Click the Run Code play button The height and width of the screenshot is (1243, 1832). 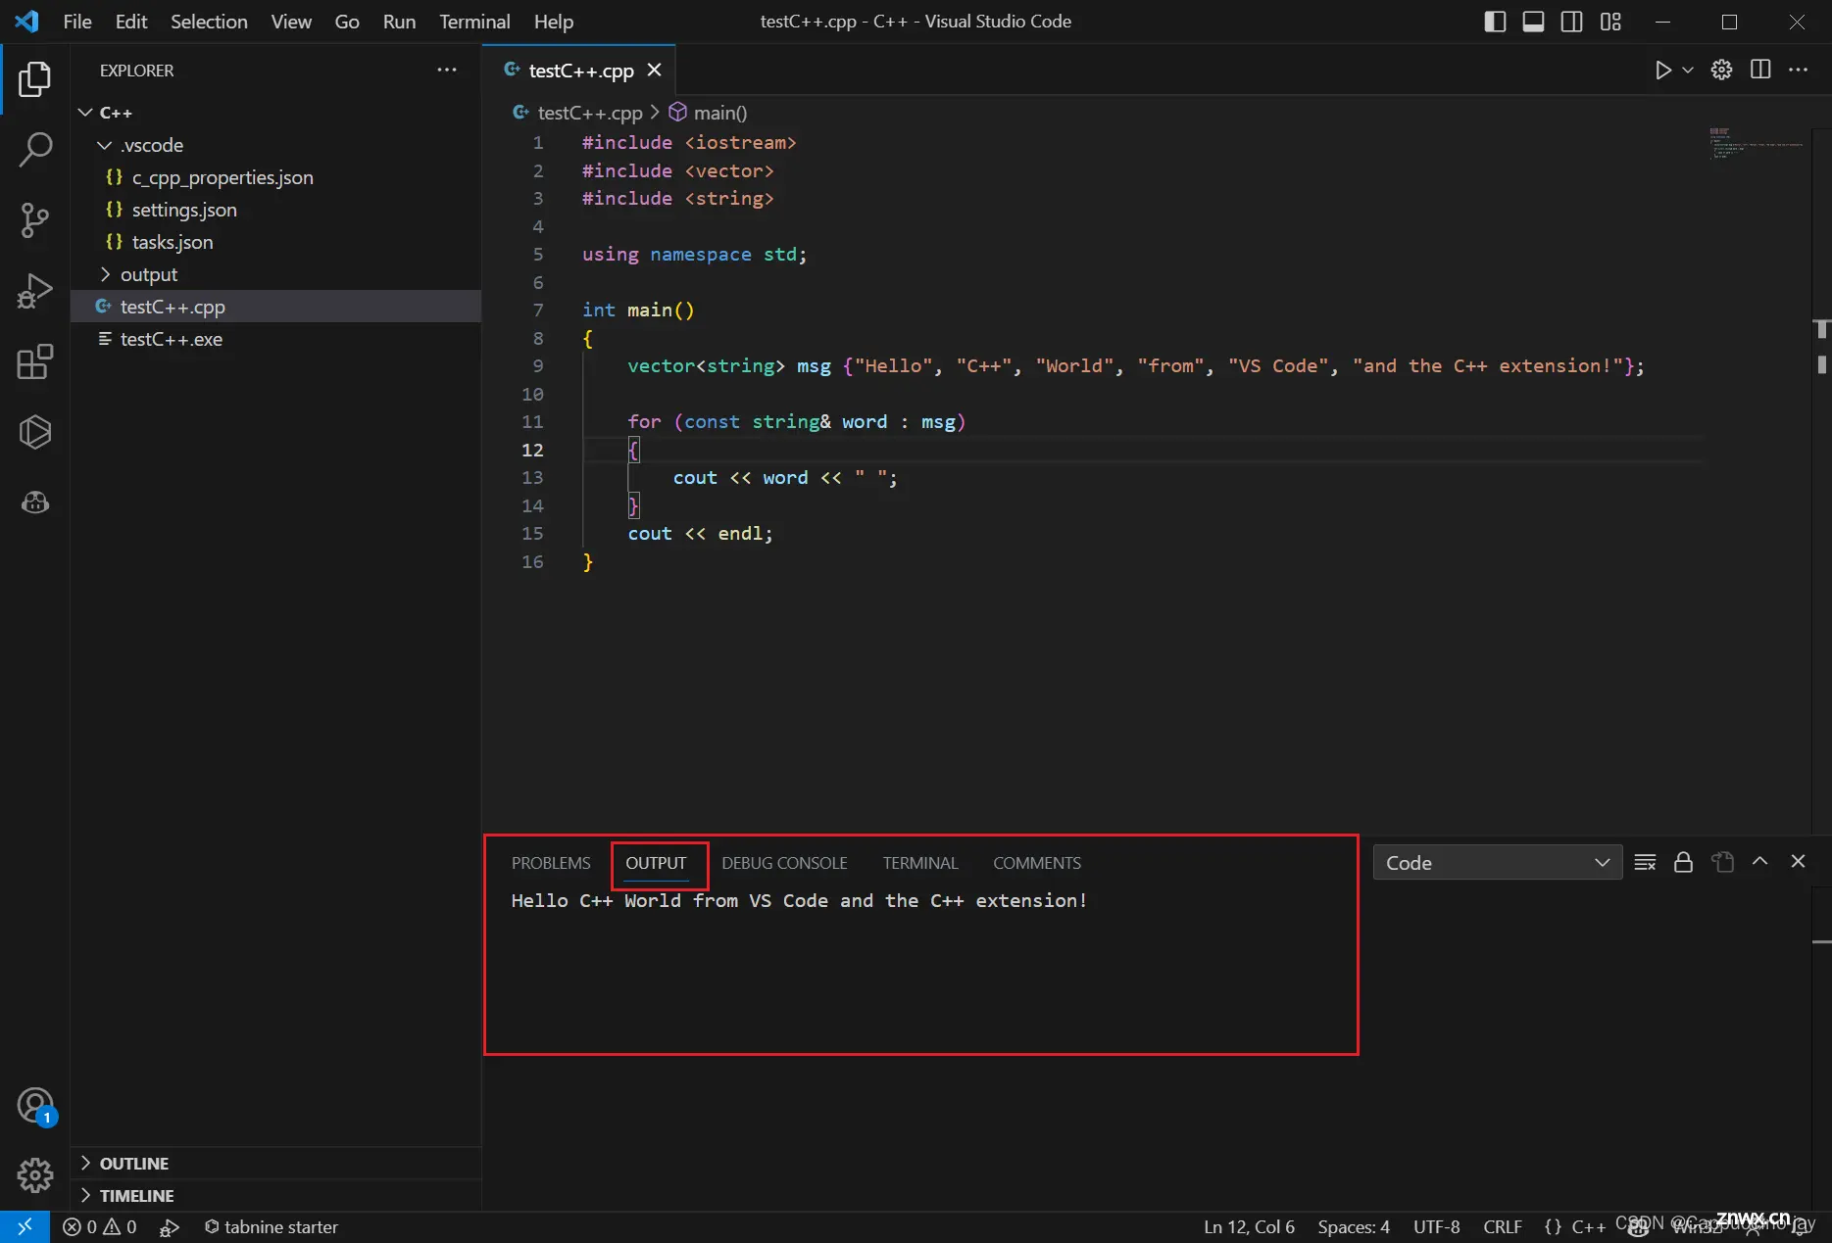tap(1662, 70)
